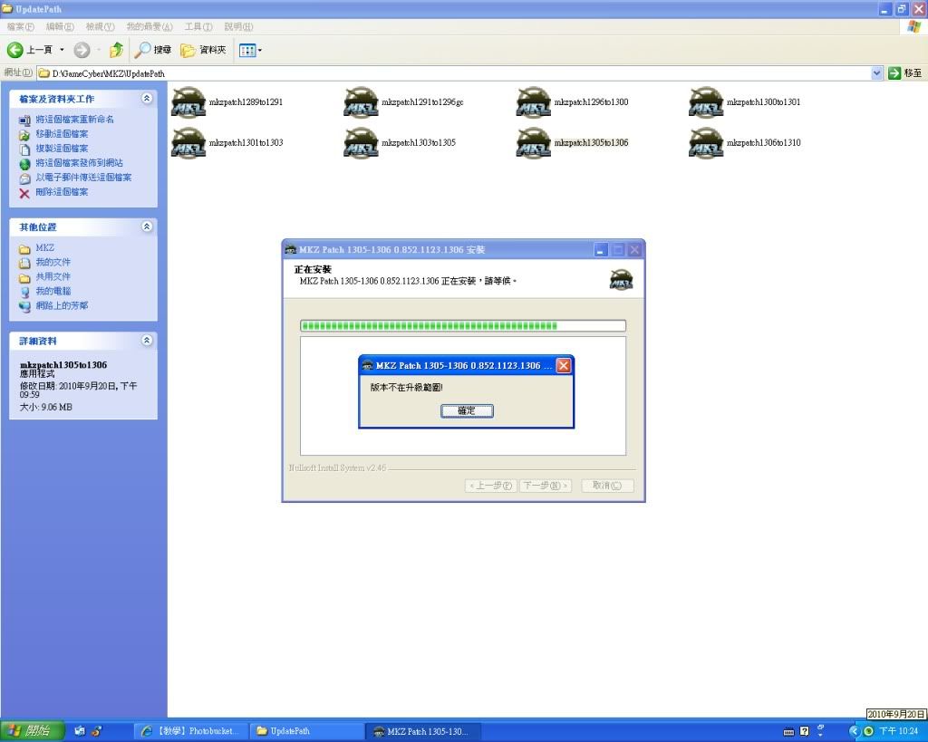The height and width of the screenshot is (742, 928).
Task: Click the Go (移至) button
Action: [x=905, y=73]
